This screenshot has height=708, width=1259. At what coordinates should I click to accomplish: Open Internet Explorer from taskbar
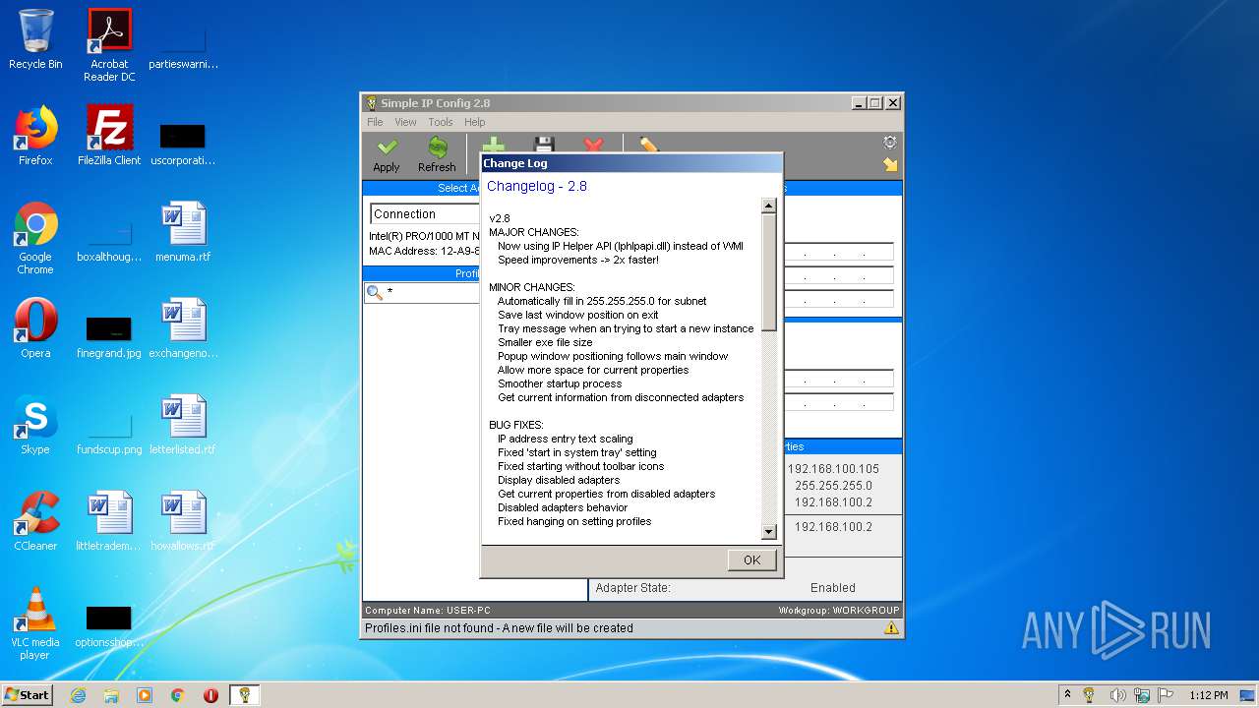78,695
